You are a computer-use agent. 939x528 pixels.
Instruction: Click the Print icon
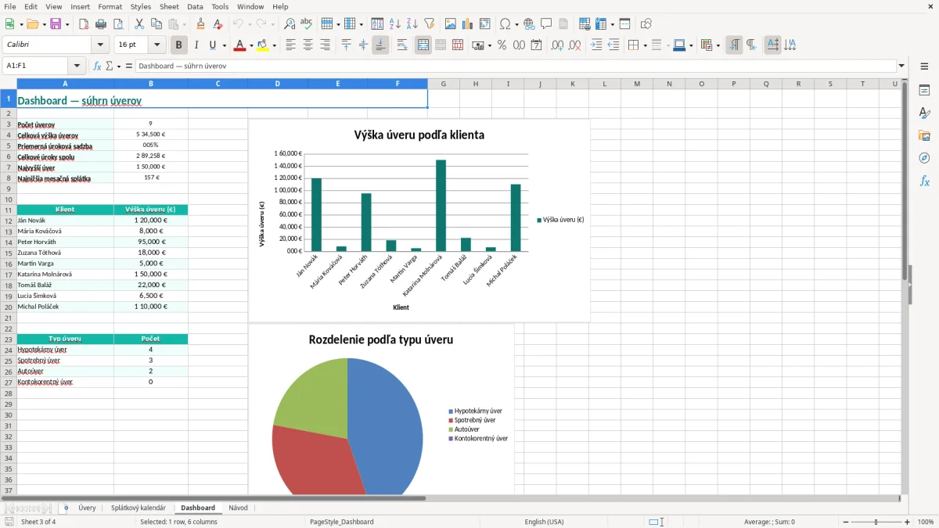101,24
